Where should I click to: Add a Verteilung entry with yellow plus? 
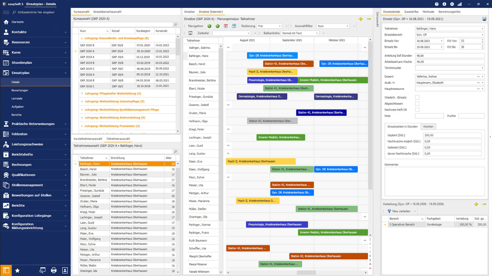pyautogui.click(x=476, y=204)
